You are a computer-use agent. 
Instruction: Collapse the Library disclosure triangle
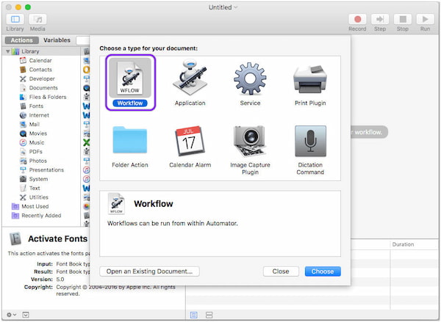[x=8, y=51]
